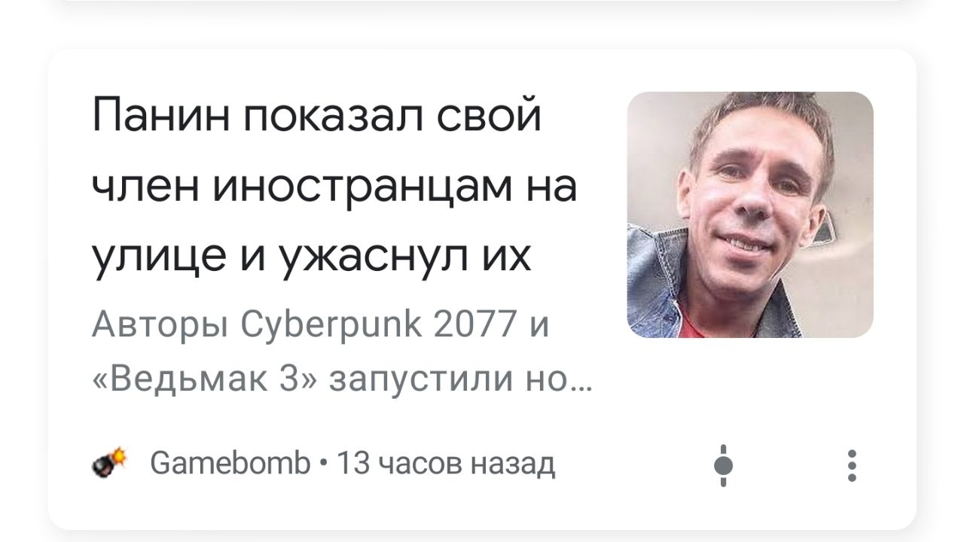Click the "13 часов назад" timestamp
Viewport: 964px width, 542px height.
(x=445, y=464)
